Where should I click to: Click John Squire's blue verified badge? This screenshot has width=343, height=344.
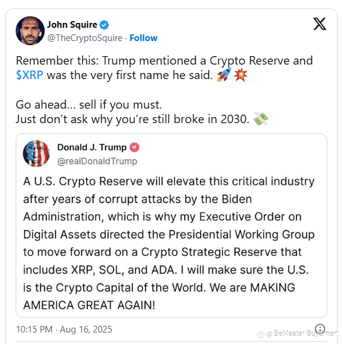pyautogui.click(x=104, y=25)
